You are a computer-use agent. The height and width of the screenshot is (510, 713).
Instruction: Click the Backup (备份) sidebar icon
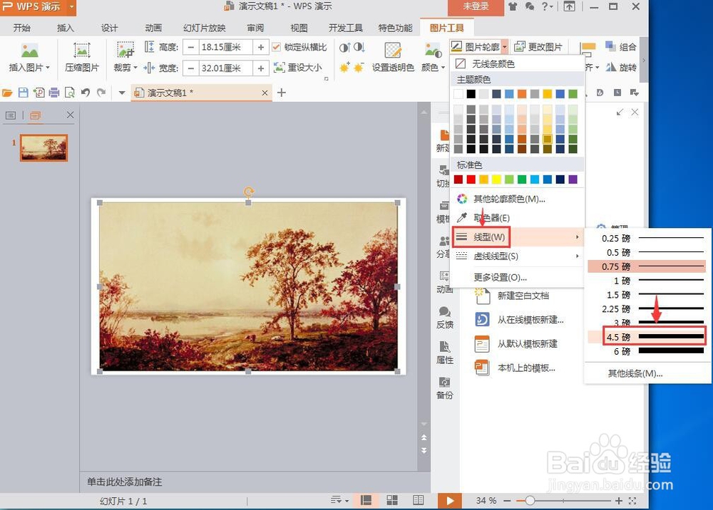(x=444, y=382)
